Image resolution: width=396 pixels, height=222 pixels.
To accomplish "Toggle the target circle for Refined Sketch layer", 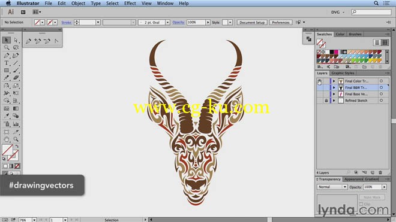I will pos(382,101).
